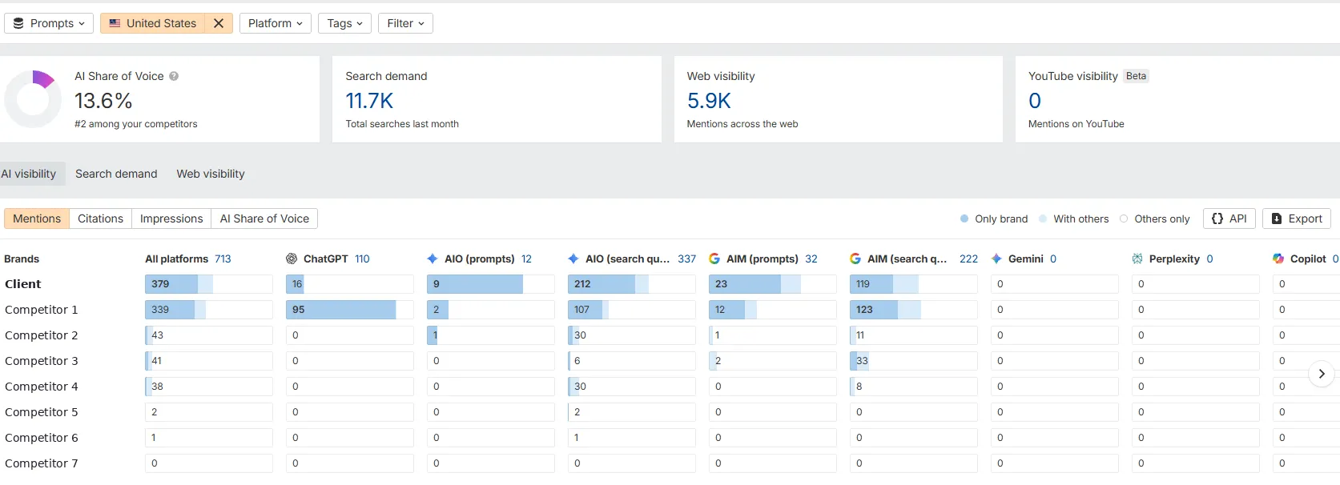Click the Copilot platform icon
The image size is (1340, 485).
[x=1278, y=259]
